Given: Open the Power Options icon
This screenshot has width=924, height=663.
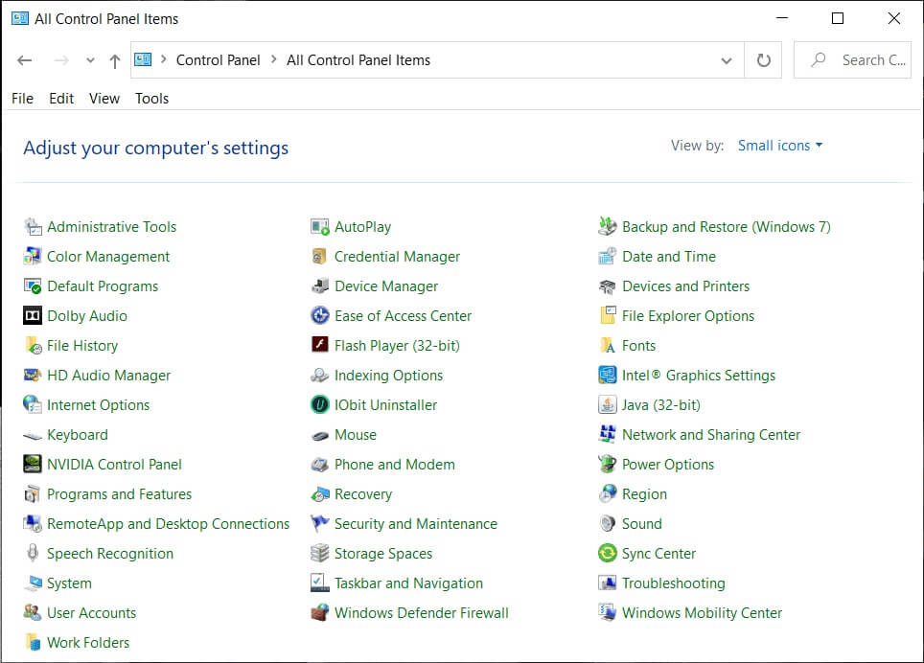Looking at the screenshot, I should [607, 465].
